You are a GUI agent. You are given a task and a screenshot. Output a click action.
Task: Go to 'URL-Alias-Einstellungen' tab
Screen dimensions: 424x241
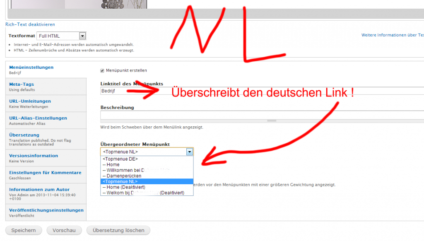coord(38,118)
